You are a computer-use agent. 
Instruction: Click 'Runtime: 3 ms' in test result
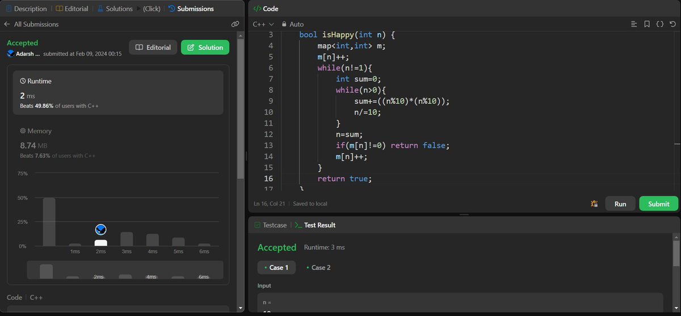tap(324, 247)
